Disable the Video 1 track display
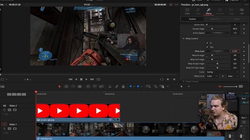 15,129
